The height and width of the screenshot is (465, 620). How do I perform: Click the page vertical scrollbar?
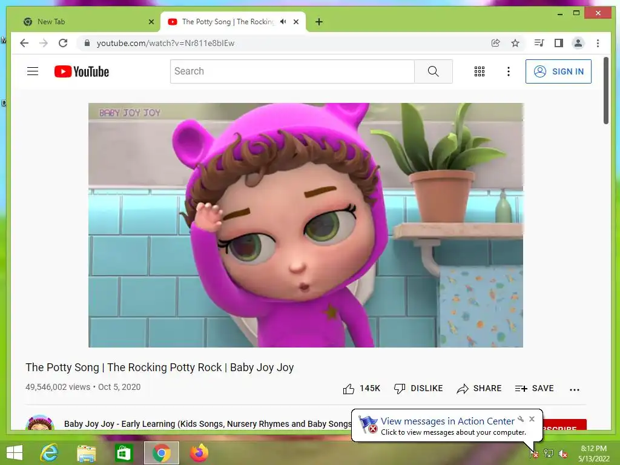point(606,91)
